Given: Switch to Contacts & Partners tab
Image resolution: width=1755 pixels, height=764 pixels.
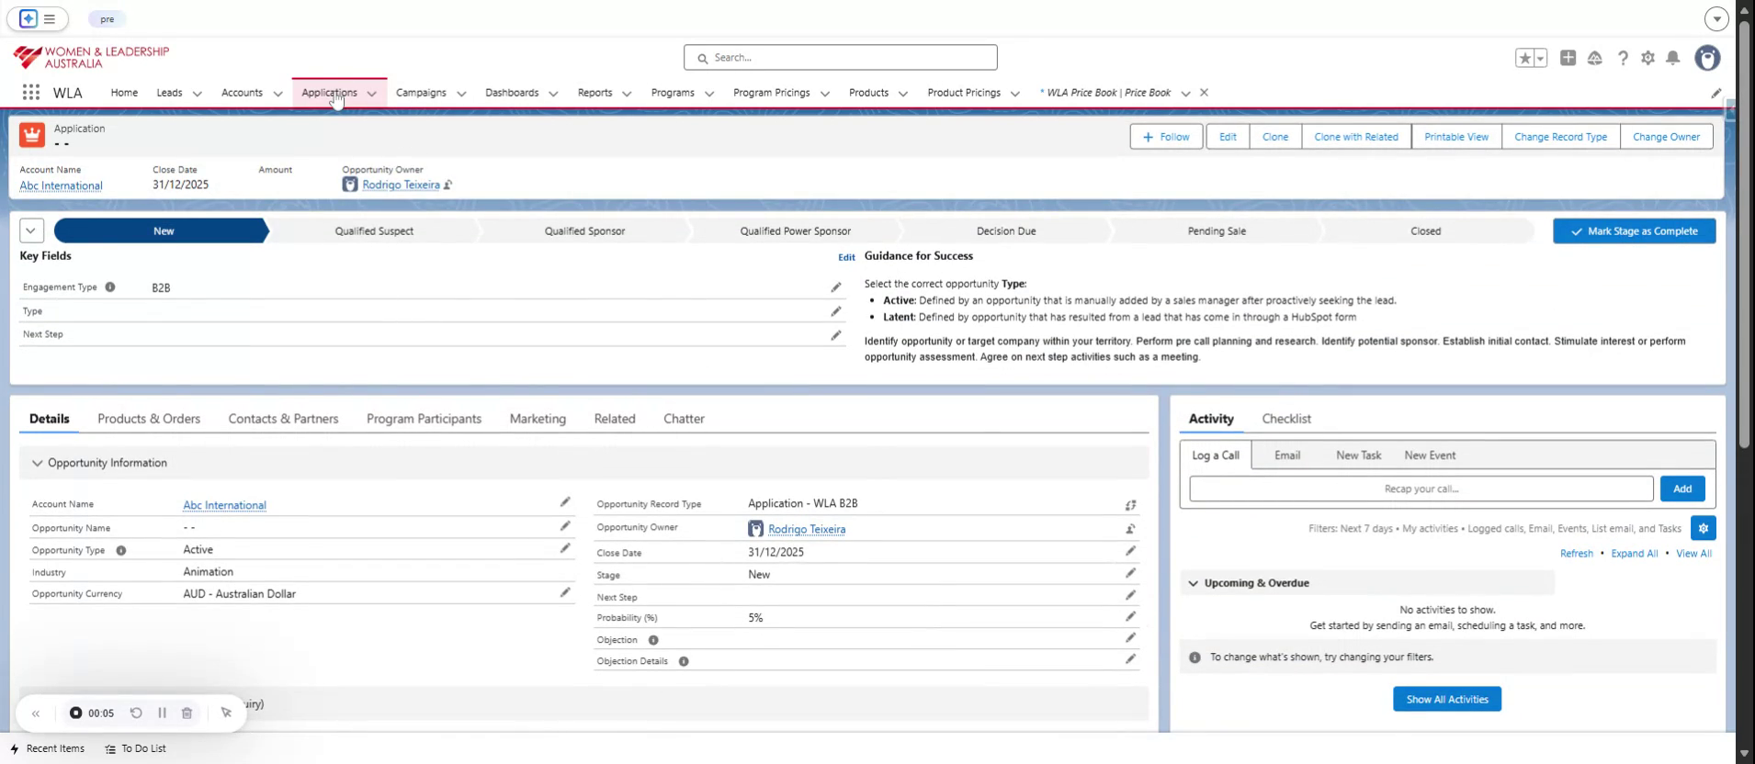Looking at the screenshot, I should coord(283,419).
